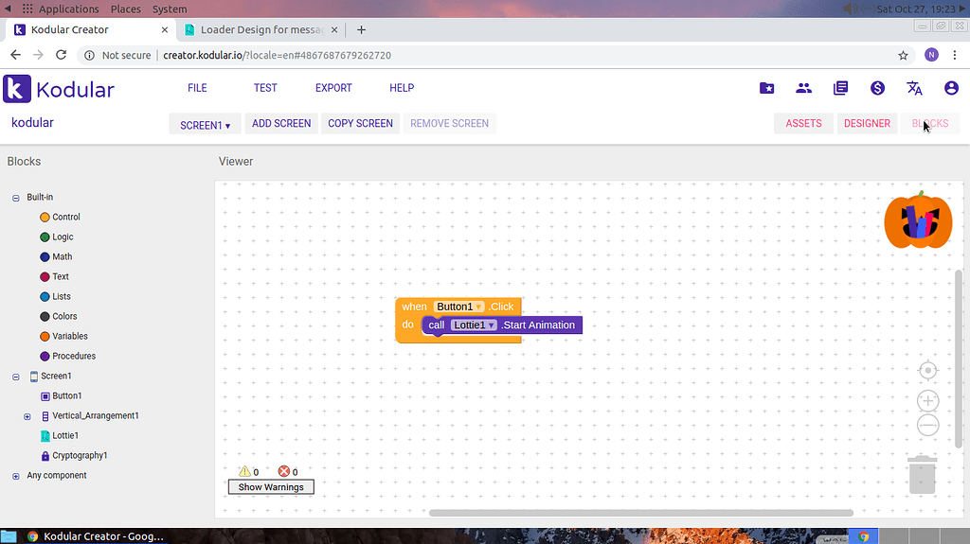Open the user account icon
The width and height of the screenshot is (970, 544).
coord(951,88)
